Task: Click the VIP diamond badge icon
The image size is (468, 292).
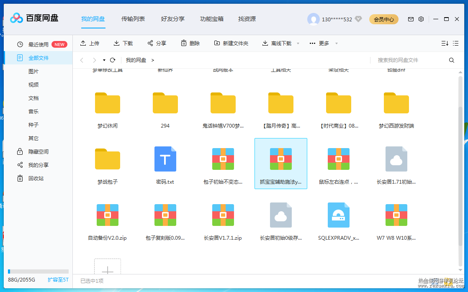Action: pos(358,19)
